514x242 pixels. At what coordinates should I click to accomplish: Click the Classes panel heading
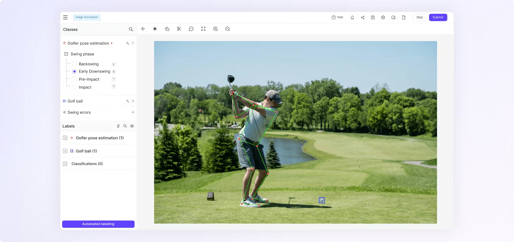tap(70, 29)
